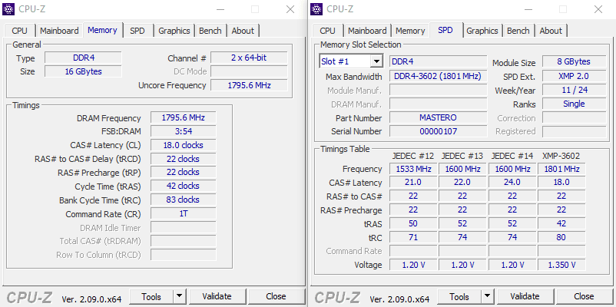Open the CPU tab in right window
The height and width of the screenshot is (307, 616).
click(328, 31)
